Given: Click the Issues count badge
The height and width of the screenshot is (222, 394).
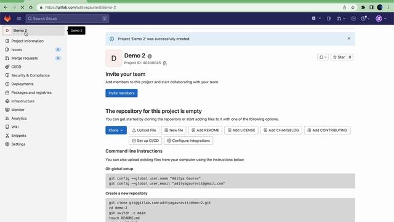Looking at the screenshot, I should tap(58, 49).
